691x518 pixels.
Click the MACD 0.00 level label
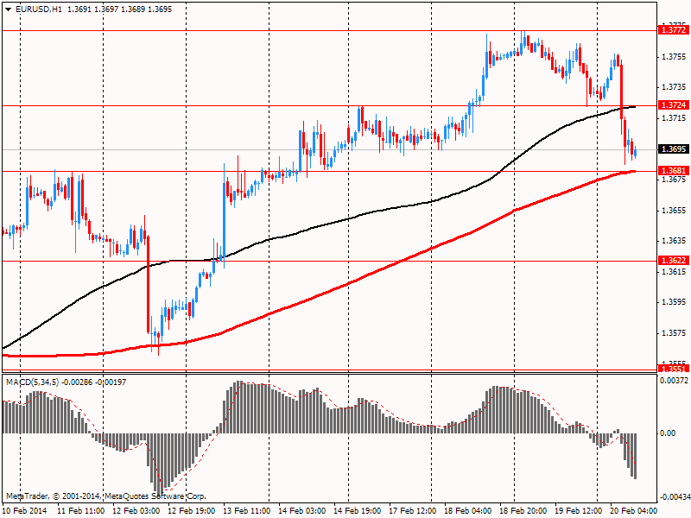(668, 433)
